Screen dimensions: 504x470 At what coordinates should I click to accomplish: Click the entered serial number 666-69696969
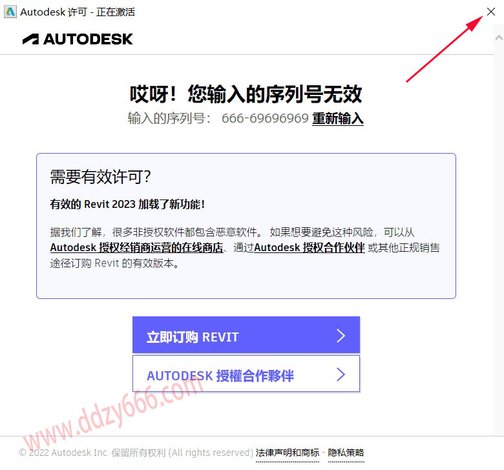[265, 119]
